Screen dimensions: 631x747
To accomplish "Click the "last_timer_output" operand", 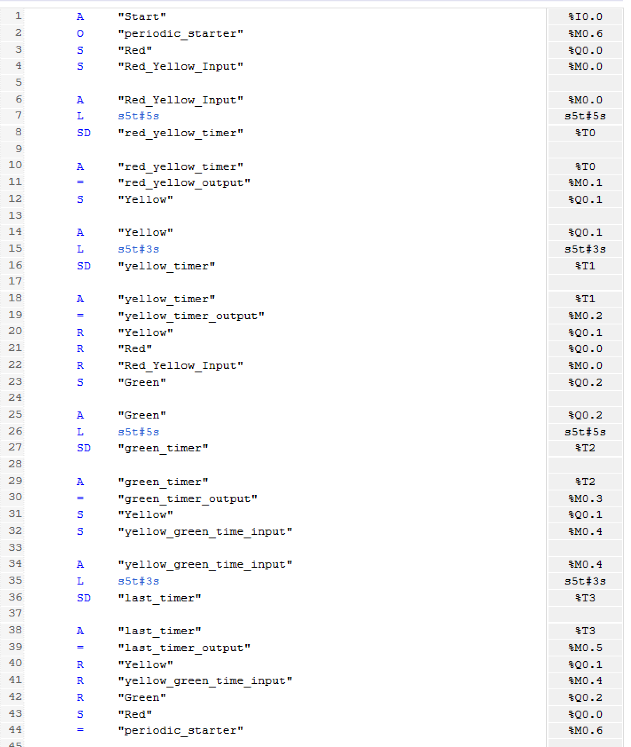I will click(x=184, y=648).
